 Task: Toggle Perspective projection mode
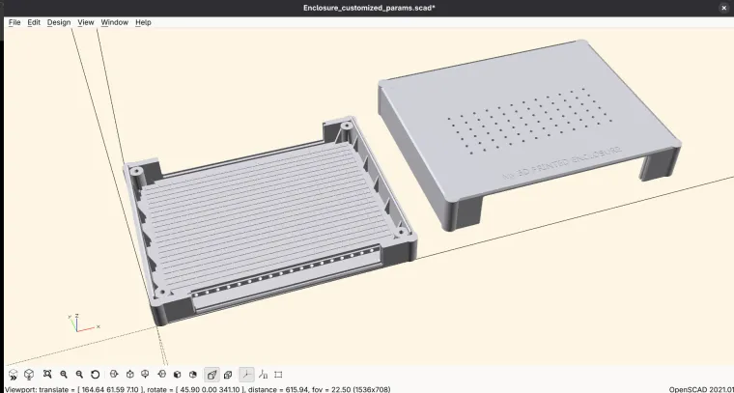(212, 375)
